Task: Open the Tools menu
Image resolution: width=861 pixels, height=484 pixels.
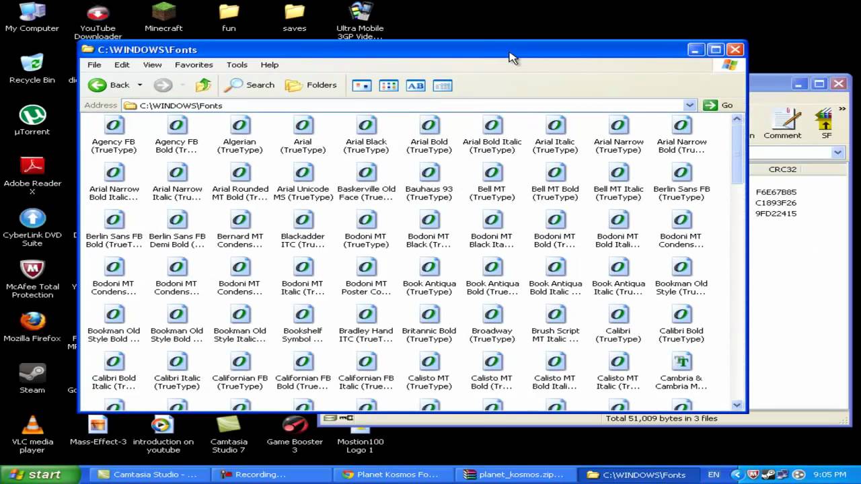Action: (x=237, y=65)
